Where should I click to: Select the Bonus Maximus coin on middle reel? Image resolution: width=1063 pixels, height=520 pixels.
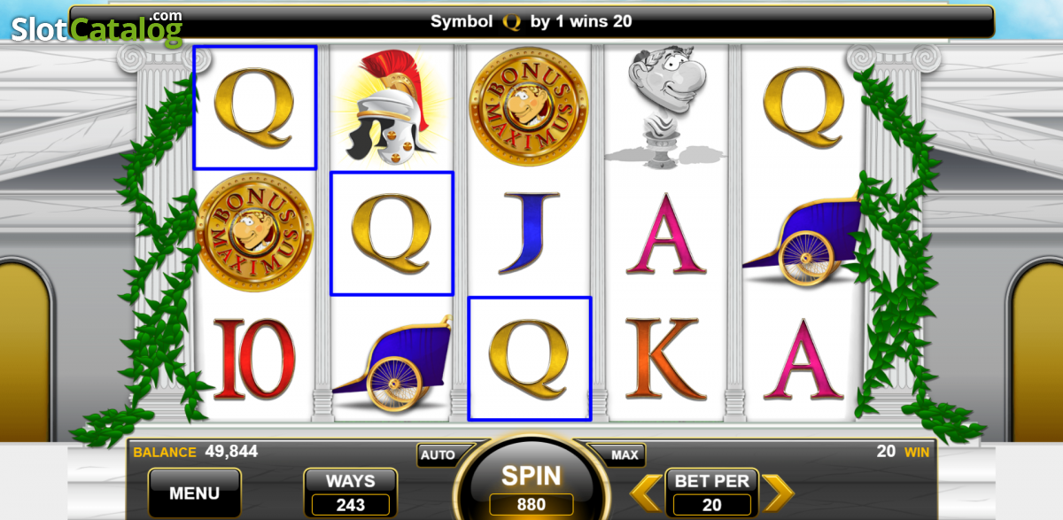pos(529,107)
